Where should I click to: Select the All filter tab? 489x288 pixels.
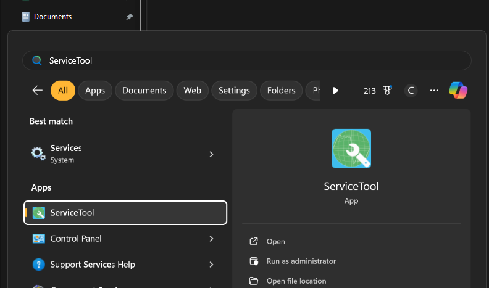coord(63,91)
